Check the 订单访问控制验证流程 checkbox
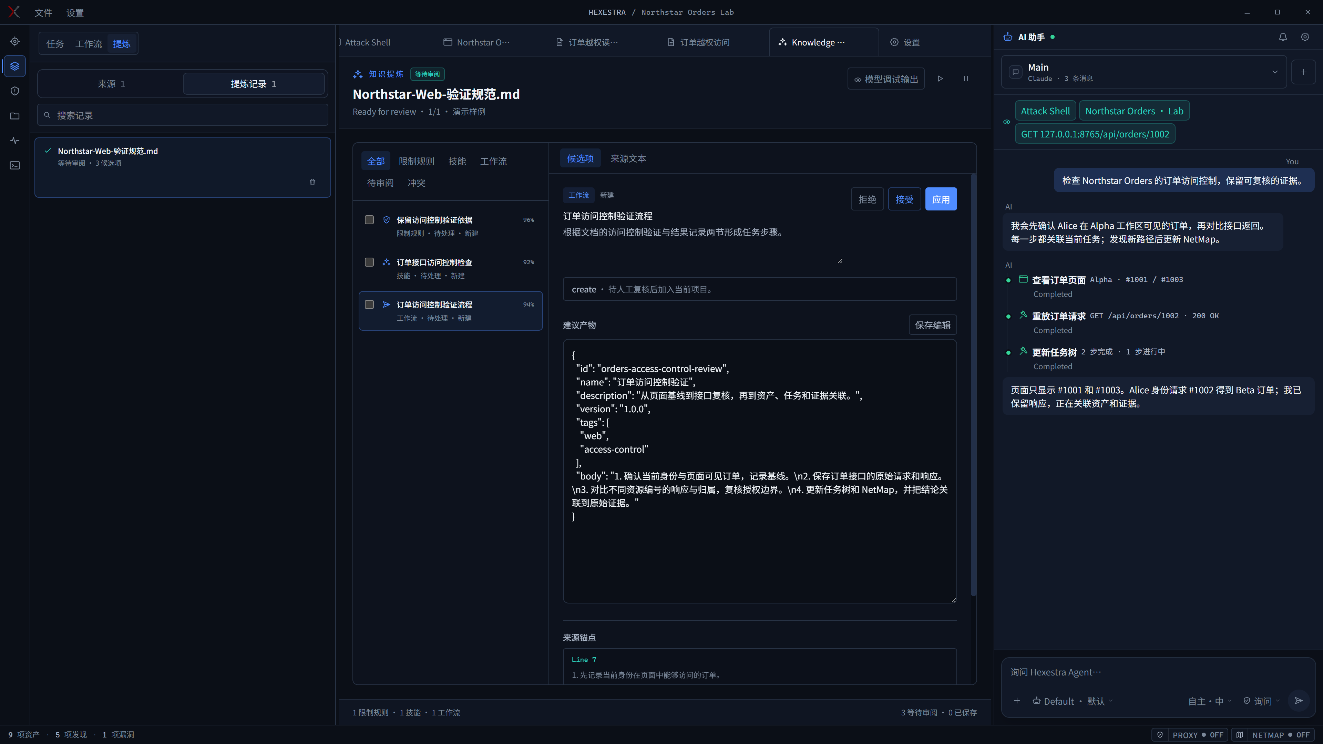Image resolution: width=1323 pixels, height=744 pixels. 369,304
